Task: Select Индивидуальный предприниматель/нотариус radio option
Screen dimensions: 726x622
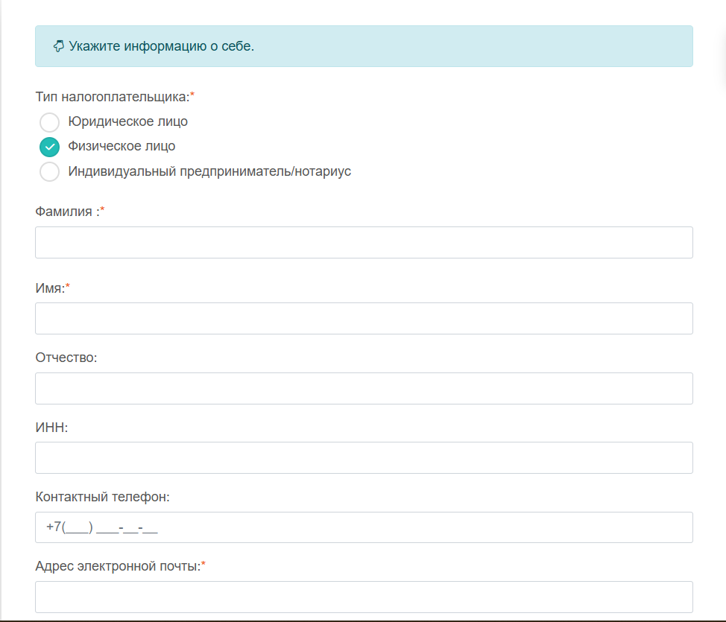Action: (49, 171)
